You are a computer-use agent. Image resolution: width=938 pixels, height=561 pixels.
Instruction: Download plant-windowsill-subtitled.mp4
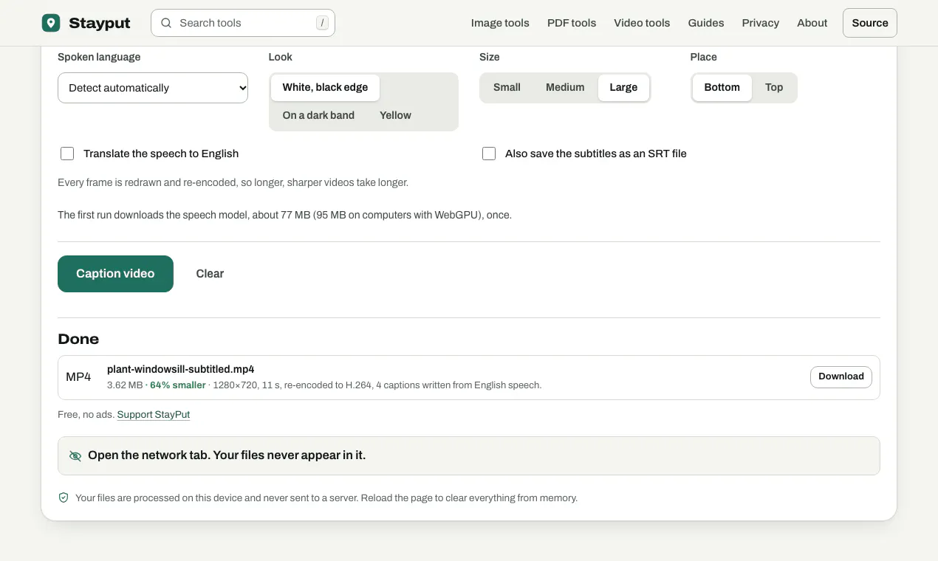click(841, 377)
